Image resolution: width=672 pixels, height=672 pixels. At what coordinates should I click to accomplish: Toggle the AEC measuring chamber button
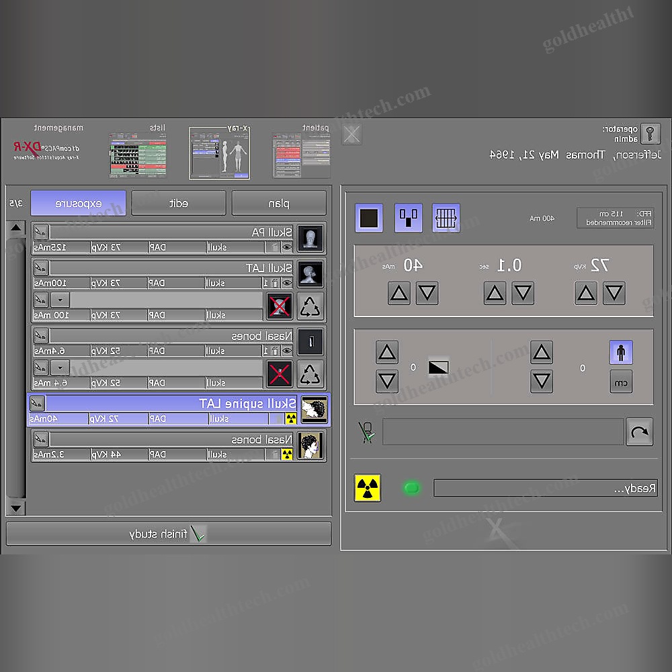[x=408, y=218]
